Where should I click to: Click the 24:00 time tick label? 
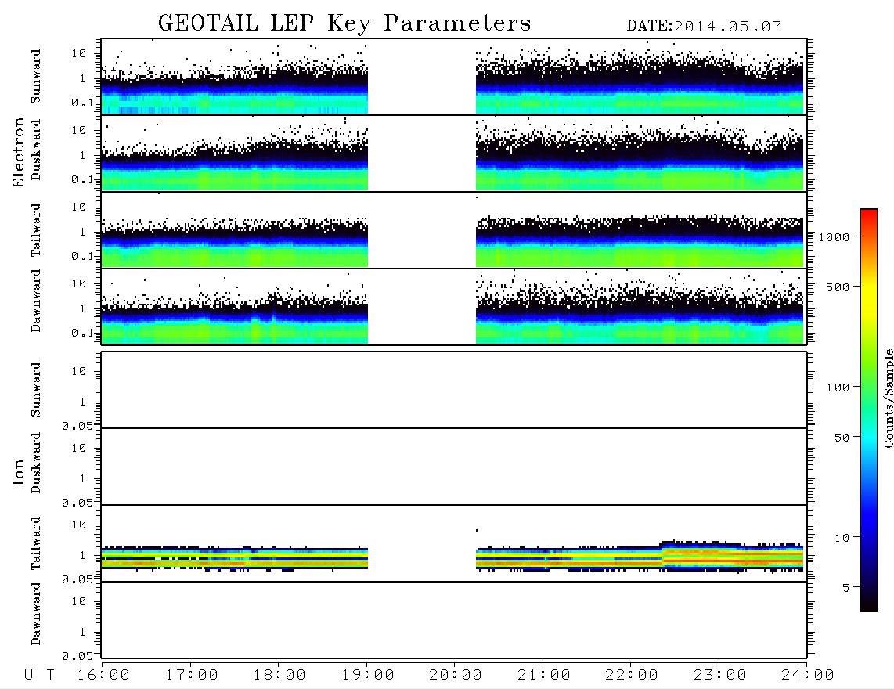808,676
